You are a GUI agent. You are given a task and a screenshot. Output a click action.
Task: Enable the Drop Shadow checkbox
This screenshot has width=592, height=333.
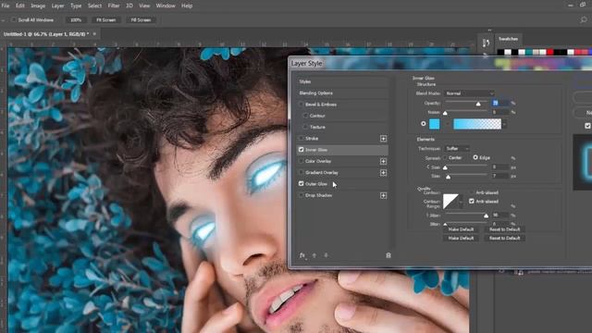pyautogui.click(x=301, y=195)
